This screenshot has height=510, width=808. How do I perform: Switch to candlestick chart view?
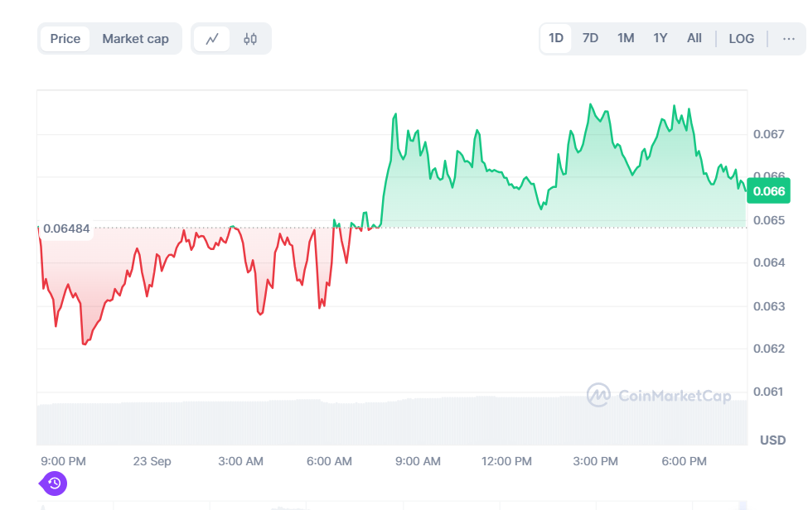(249, 38)
